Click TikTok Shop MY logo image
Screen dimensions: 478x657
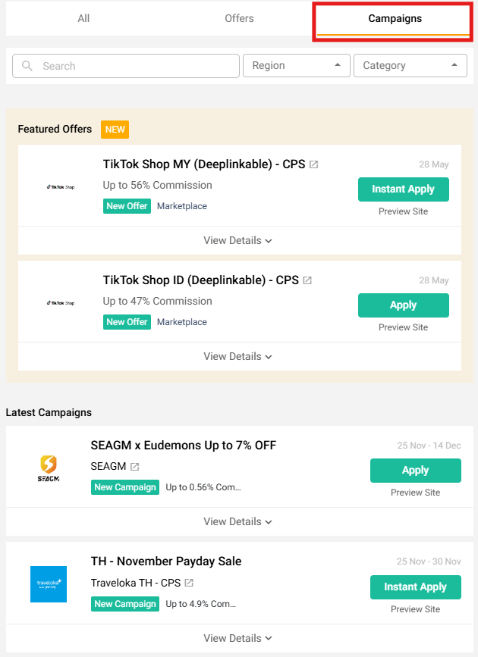(61, 186)
